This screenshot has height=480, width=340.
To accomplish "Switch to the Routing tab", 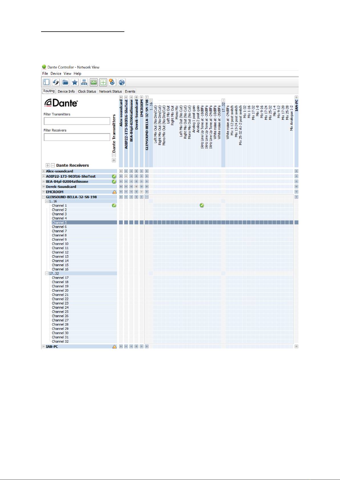I will (x=49, y=91).
